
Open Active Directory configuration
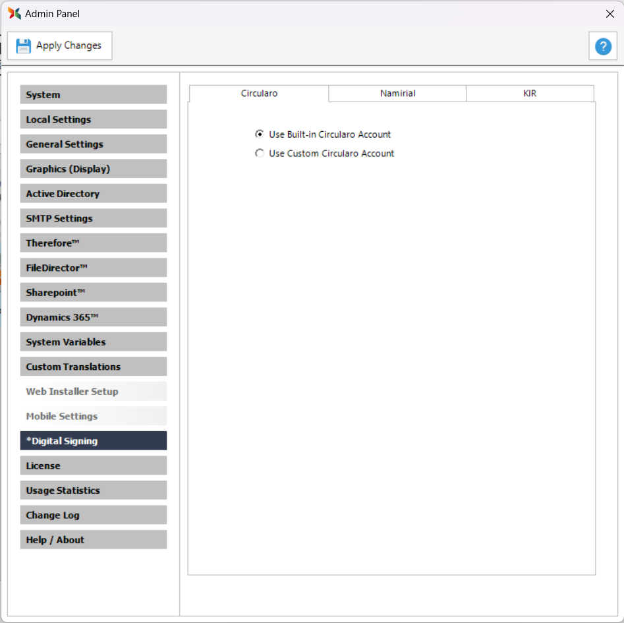point(93,194)
